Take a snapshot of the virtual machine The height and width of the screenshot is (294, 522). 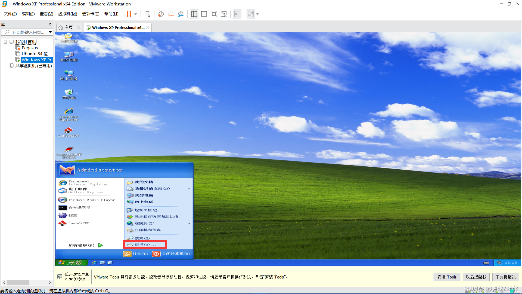point(161,14)
